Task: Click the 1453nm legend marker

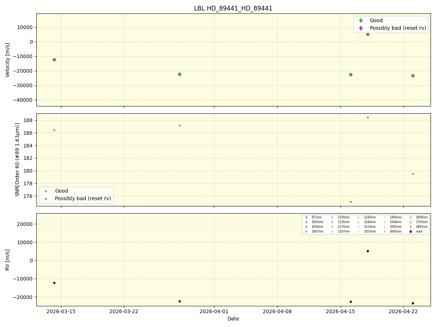Action: pos(358,231)
